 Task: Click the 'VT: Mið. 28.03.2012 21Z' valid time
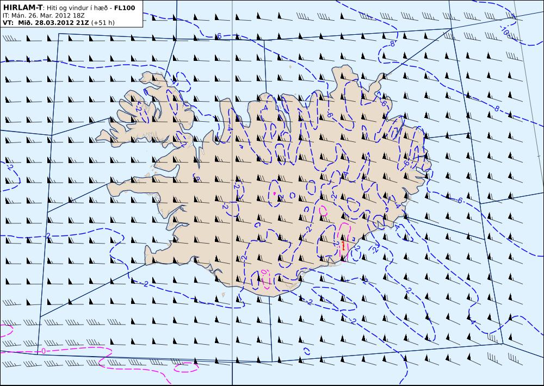[46, 23]
